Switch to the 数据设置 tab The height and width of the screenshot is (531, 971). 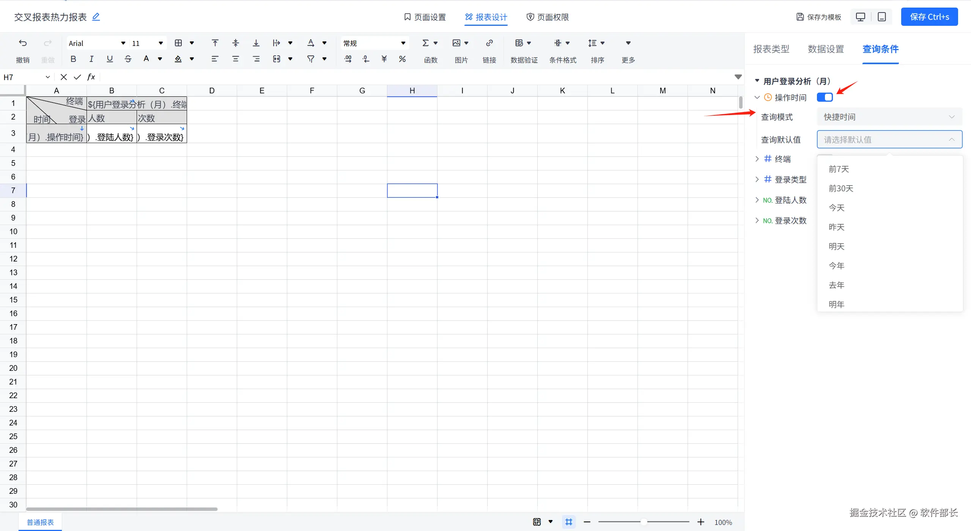(x=826, y=49)
